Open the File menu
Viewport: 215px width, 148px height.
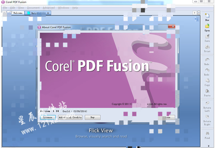point(5,8)
